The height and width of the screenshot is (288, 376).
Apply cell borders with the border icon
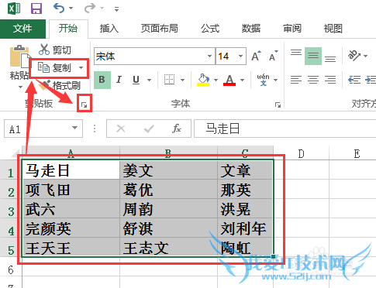pos(170,80)
